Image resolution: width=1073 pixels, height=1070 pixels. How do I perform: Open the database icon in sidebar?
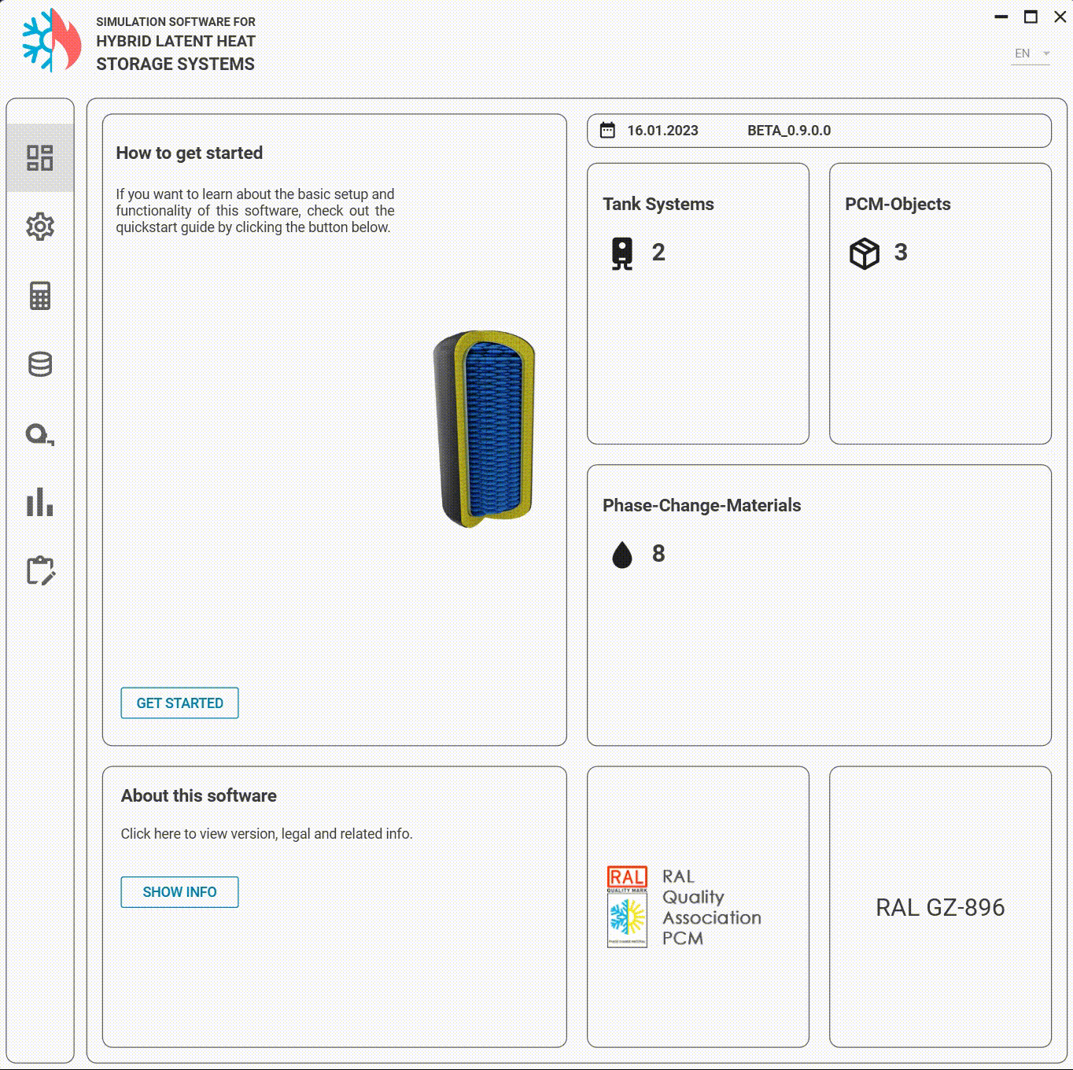coord(40,364)
